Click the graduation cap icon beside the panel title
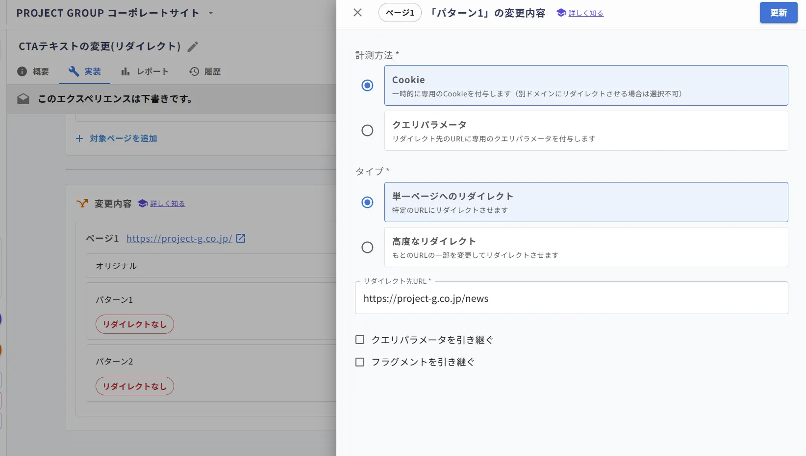This screenshot has width=806, height=456. pyautogui.click(x=561, y=13)
